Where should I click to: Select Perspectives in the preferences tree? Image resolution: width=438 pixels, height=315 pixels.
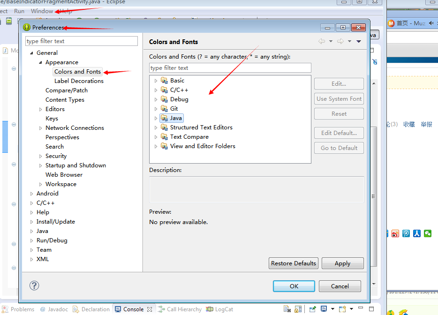[x=62, y=137]
